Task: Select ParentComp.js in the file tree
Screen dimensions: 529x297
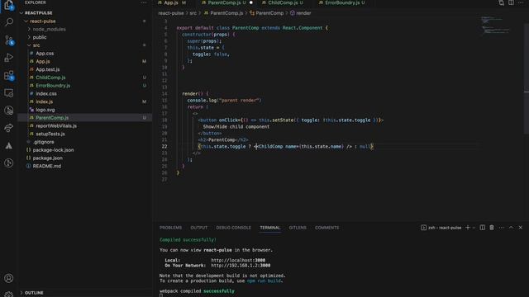Action: (52, 118)
